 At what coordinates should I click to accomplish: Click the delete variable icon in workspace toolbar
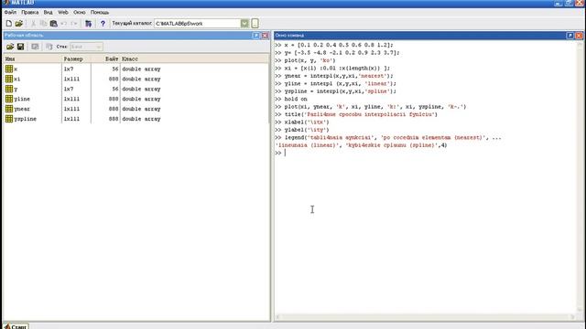(x=49, y=47)
